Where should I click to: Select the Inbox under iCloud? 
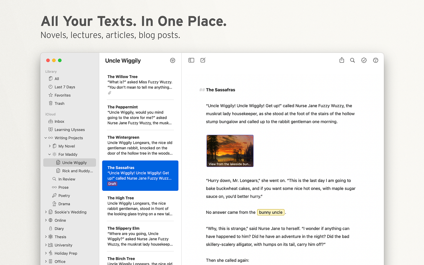click(59, 121)
